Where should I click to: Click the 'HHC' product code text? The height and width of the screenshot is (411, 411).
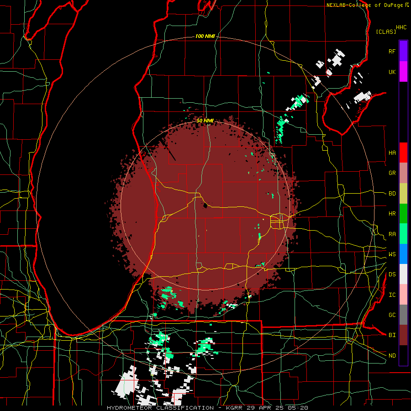pyautogui.click(x=401, y=27)
